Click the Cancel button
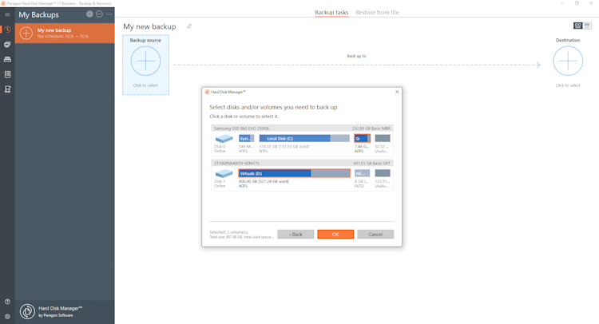The image size is (599, 324). [x=375, y=235]
